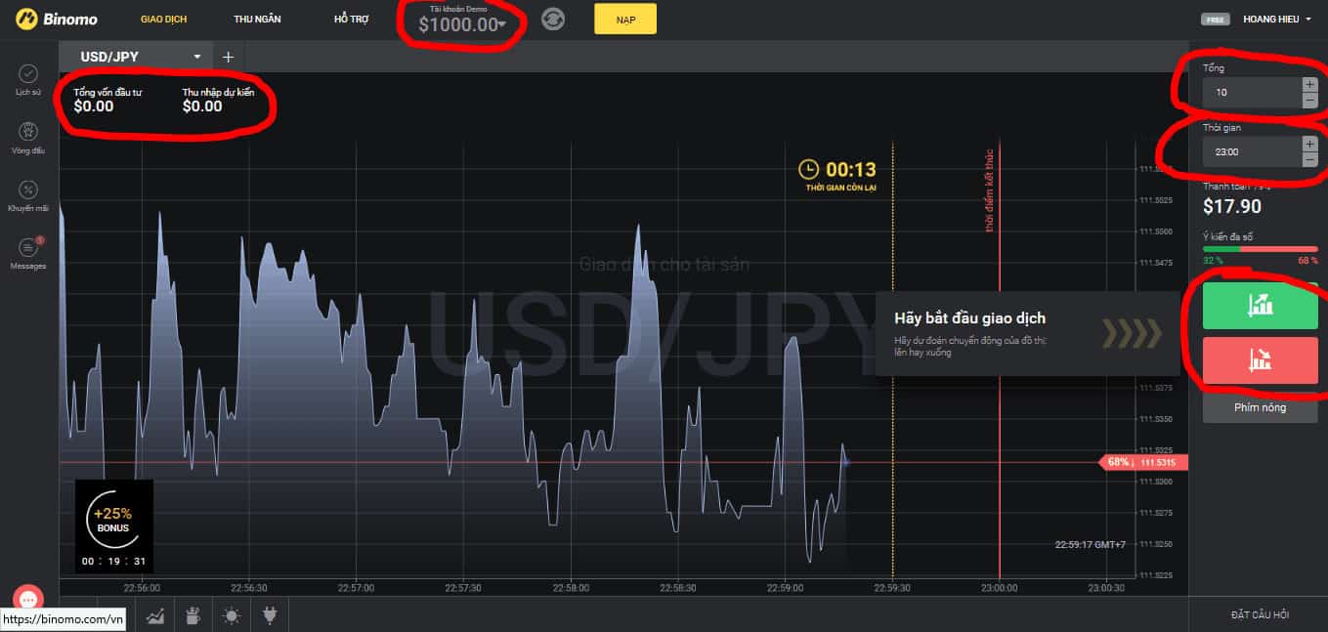Open the Lịch sử history icon
The width and height of the screenshot is (1328, 632).
pyautogui.click(x=28, y=73)
